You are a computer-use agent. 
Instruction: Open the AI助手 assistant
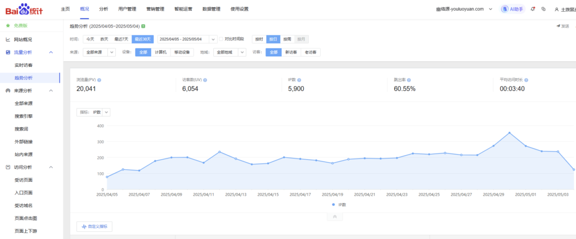513,9
